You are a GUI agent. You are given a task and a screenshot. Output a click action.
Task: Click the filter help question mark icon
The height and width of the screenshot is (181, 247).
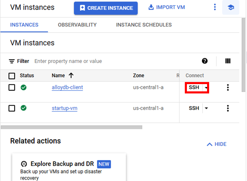205,61
